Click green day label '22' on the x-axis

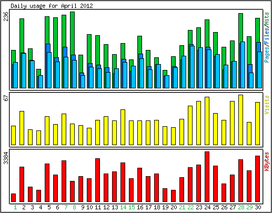tap(190, 208)
